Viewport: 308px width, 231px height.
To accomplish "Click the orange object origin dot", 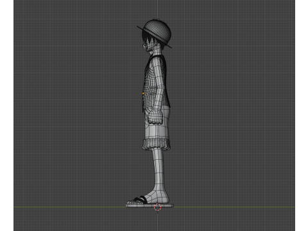I will pyautogui.click(x=143, y=93).
